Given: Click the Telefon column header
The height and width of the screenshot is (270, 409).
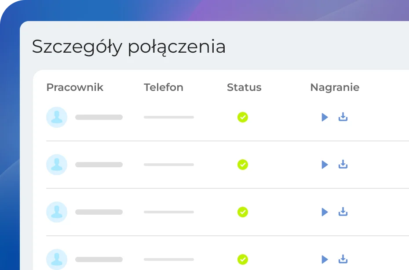Looking at the screenshot, I should coord(164,87).
